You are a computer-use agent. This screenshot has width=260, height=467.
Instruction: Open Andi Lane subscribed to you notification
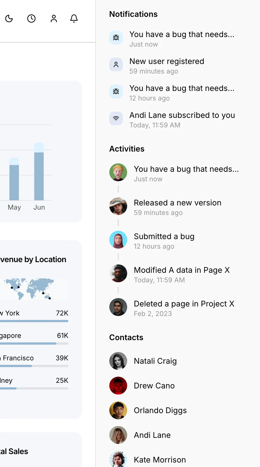coord(182,115)
